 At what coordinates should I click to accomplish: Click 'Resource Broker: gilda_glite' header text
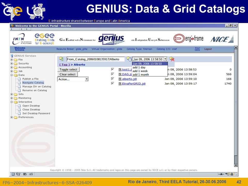[72, 49]
